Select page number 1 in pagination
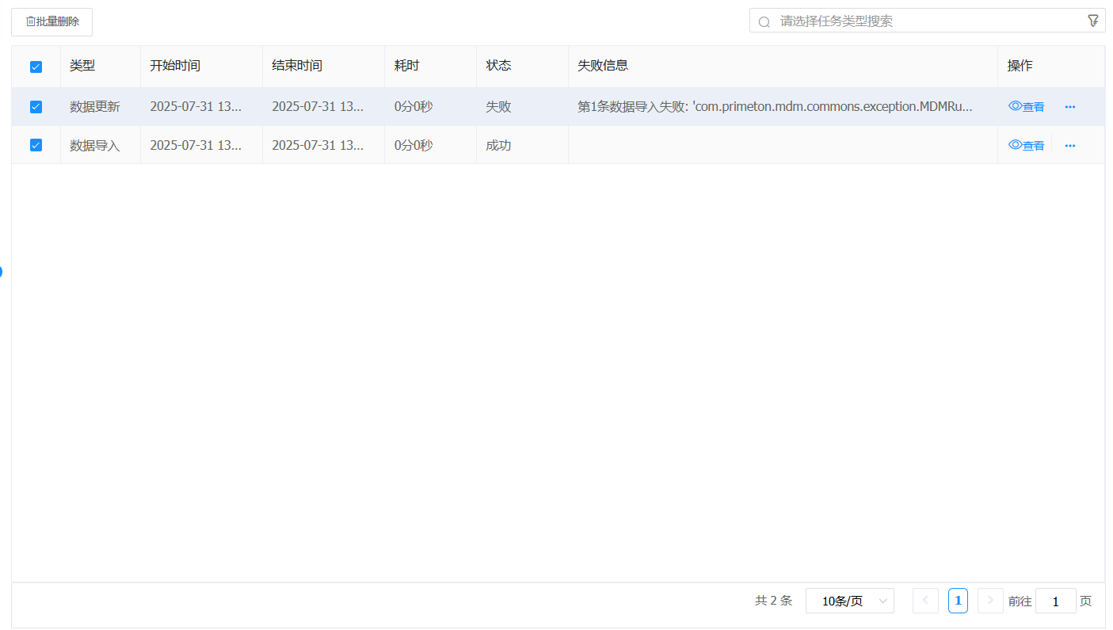The height and width of the screenshot is (630, 1113). point(958,601)
